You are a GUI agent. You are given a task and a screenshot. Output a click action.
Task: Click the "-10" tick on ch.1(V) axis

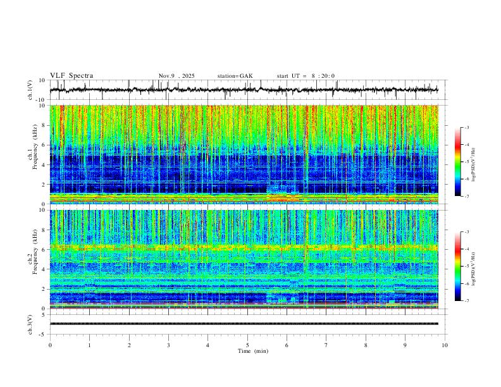click(41, 100)
